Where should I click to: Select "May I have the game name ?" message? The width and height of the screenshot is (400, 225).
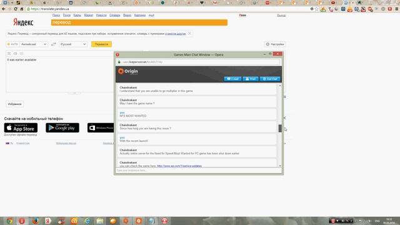tap(137, 104)
